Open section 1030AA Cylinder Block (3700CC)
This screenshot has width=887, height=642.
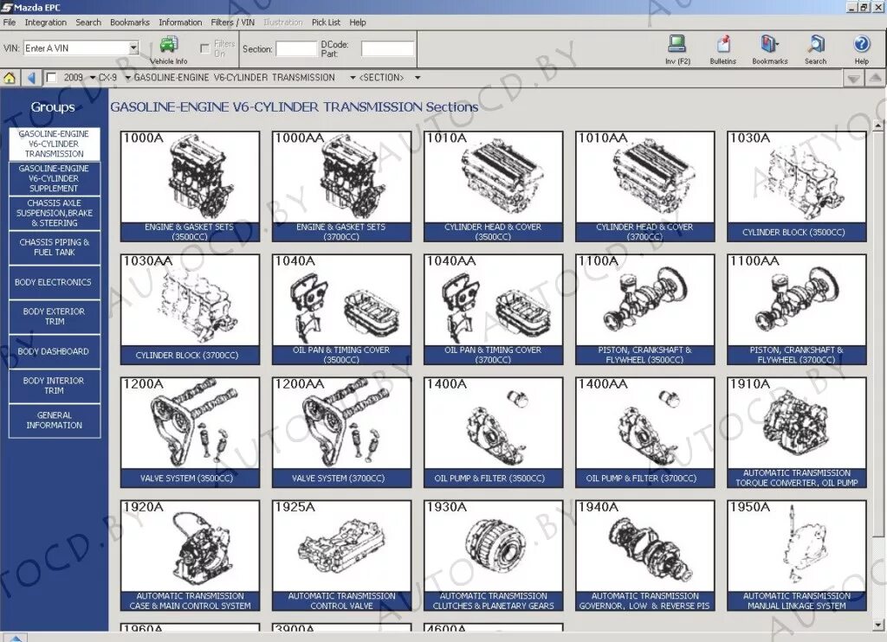click(x=190, y=309)
